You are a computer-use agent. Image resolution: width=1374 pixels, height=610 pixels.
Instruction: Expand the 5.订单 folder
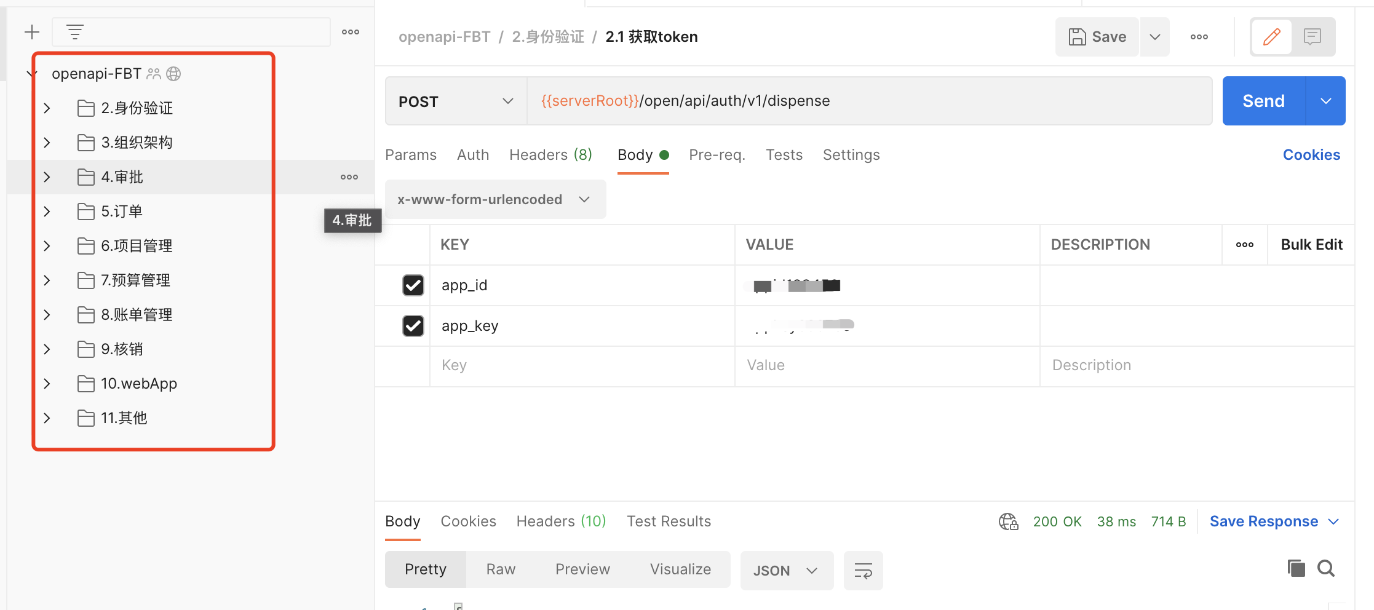[47, 212]
